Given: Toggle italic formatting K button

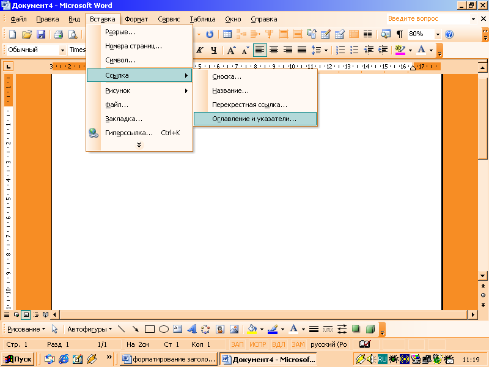Looking at the screenshot, I should coord(200,50).
